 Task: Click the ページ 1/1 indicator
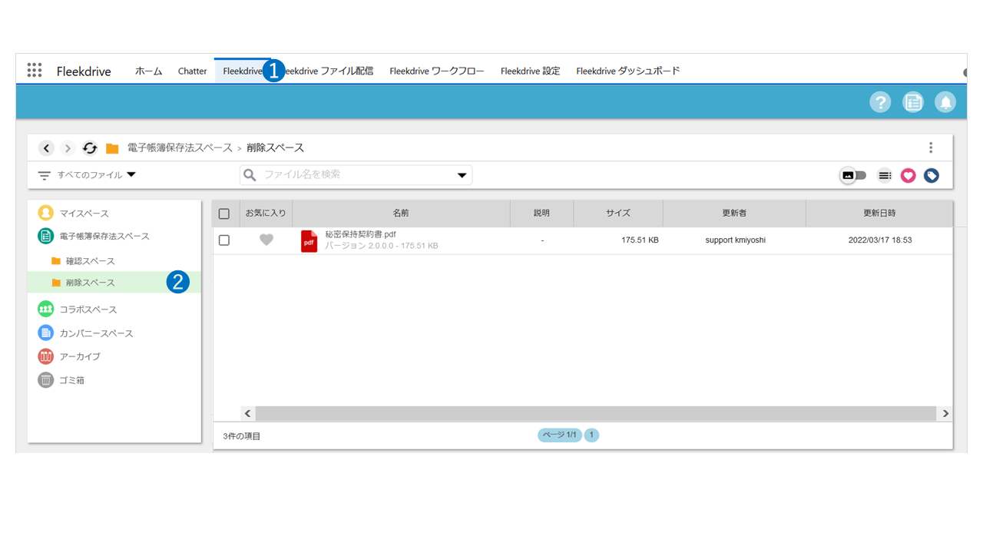560,435
